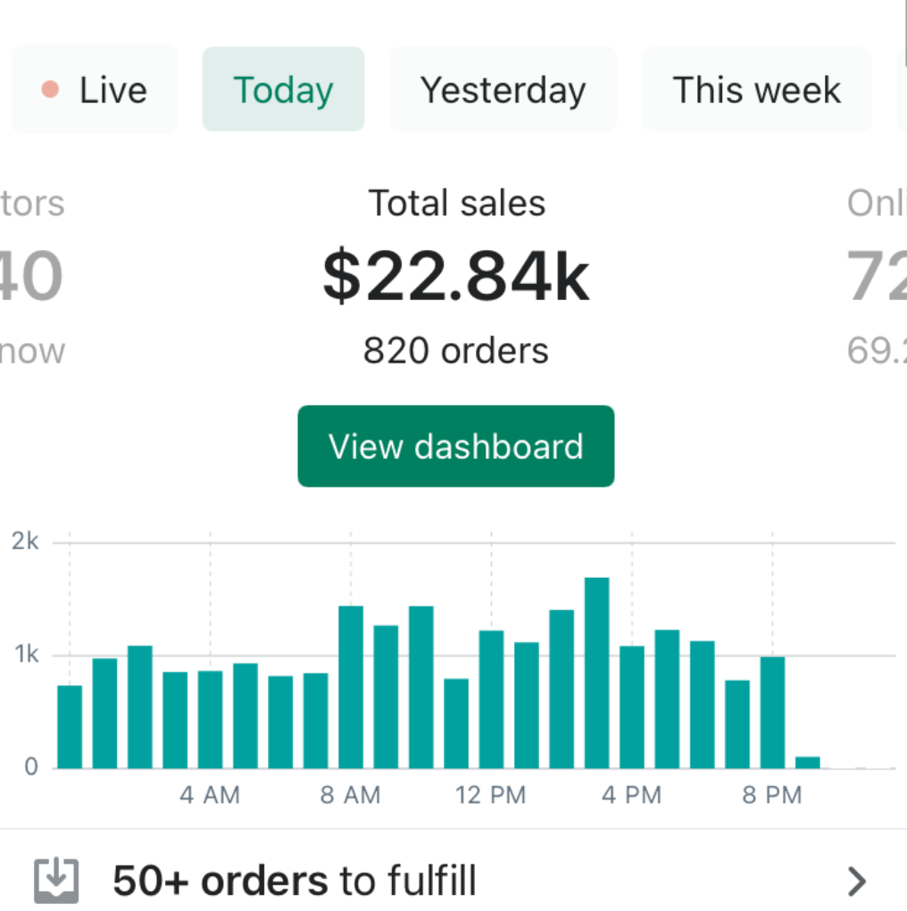This screenshot has width=907, height=911.
Task: Tap the tiny last bar after 8 PM
Action: (x=807, y=763)
